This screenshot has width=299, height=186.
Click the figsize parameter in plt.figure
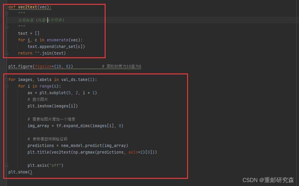[43, 66]
